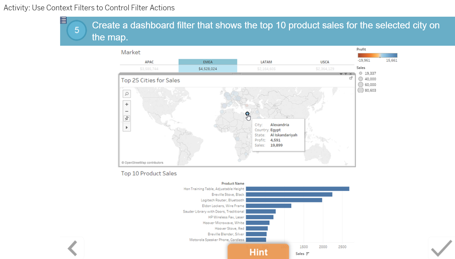Click the Hoover Microwave, White label
This screenshot has width=455, height=259.
click(223, 223)
